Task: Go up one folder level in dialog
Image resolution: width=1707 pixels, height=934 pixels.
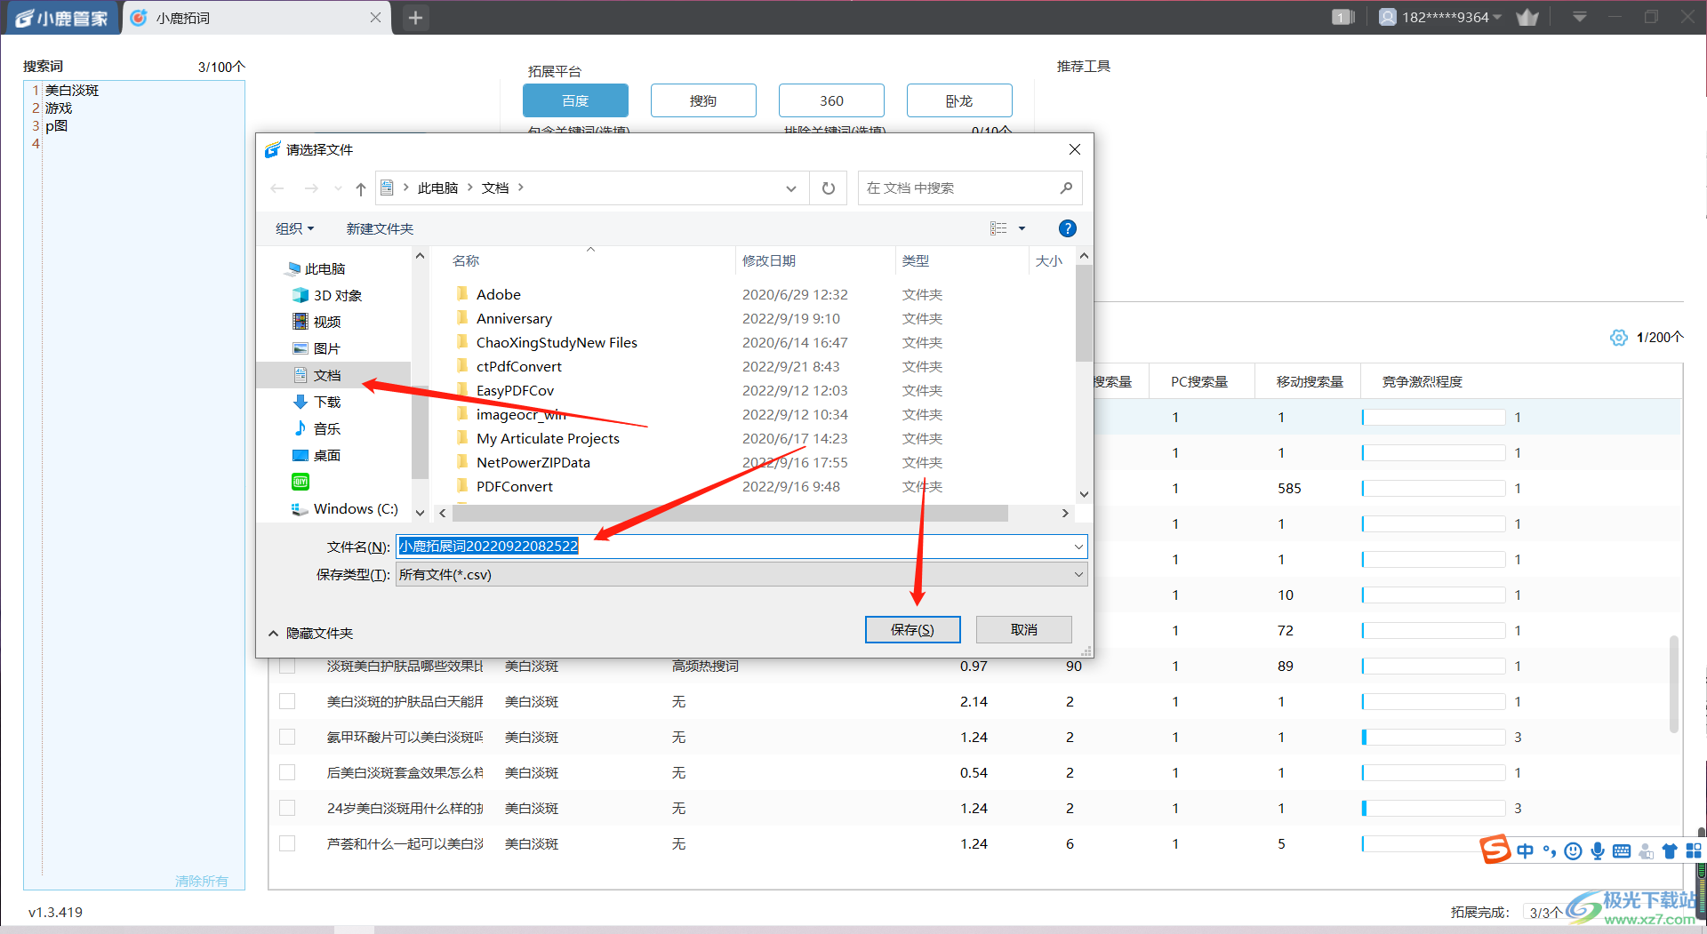Action: pos(361,188)
